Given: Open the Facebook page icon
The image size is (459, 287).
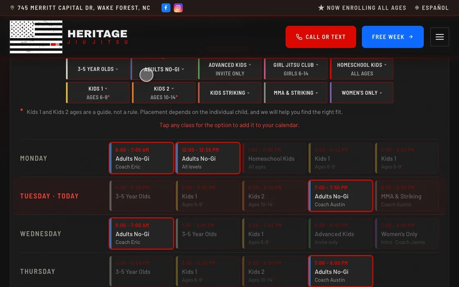Looking at the screenshot, I should click(166, 8).
